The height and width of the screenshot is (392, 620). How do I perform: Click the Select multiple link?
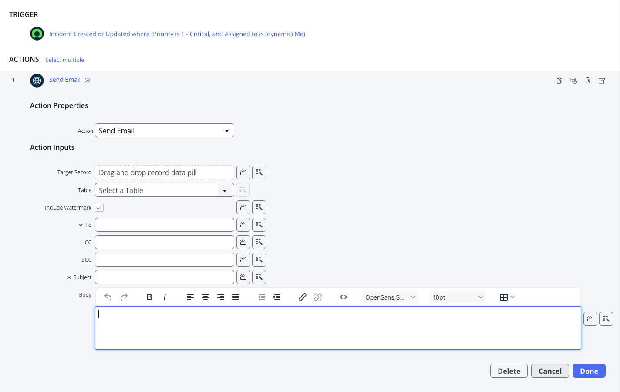65,60
